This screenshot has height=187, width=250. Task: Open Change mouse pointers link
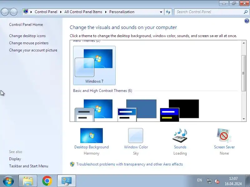[x=29, y=43]
